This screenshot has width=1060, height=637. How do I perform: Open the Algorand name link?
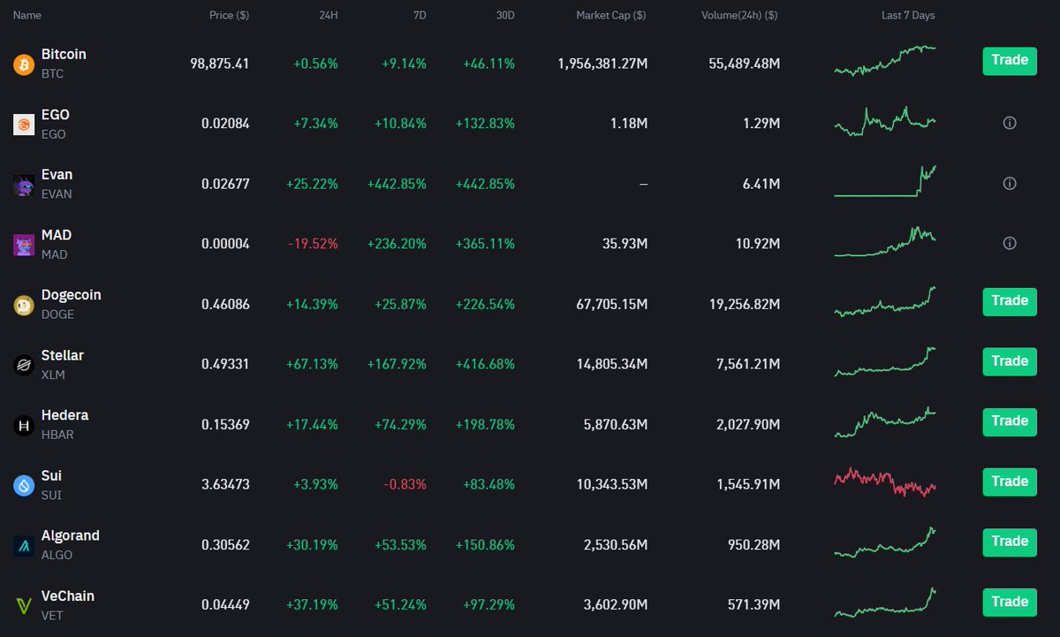[x=71, y=535]
